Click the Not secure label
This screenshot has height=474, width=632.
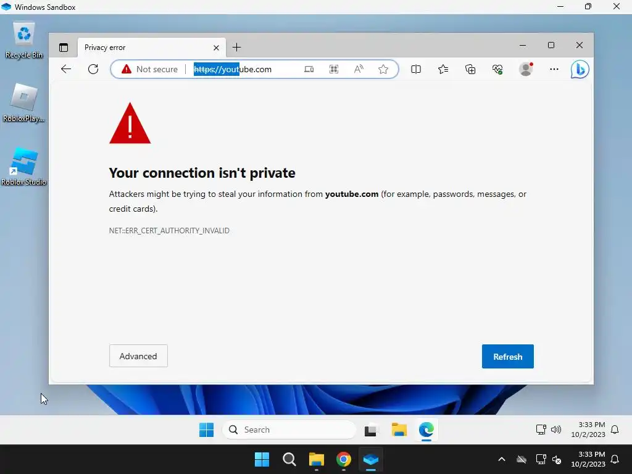(x=157, y=69)
